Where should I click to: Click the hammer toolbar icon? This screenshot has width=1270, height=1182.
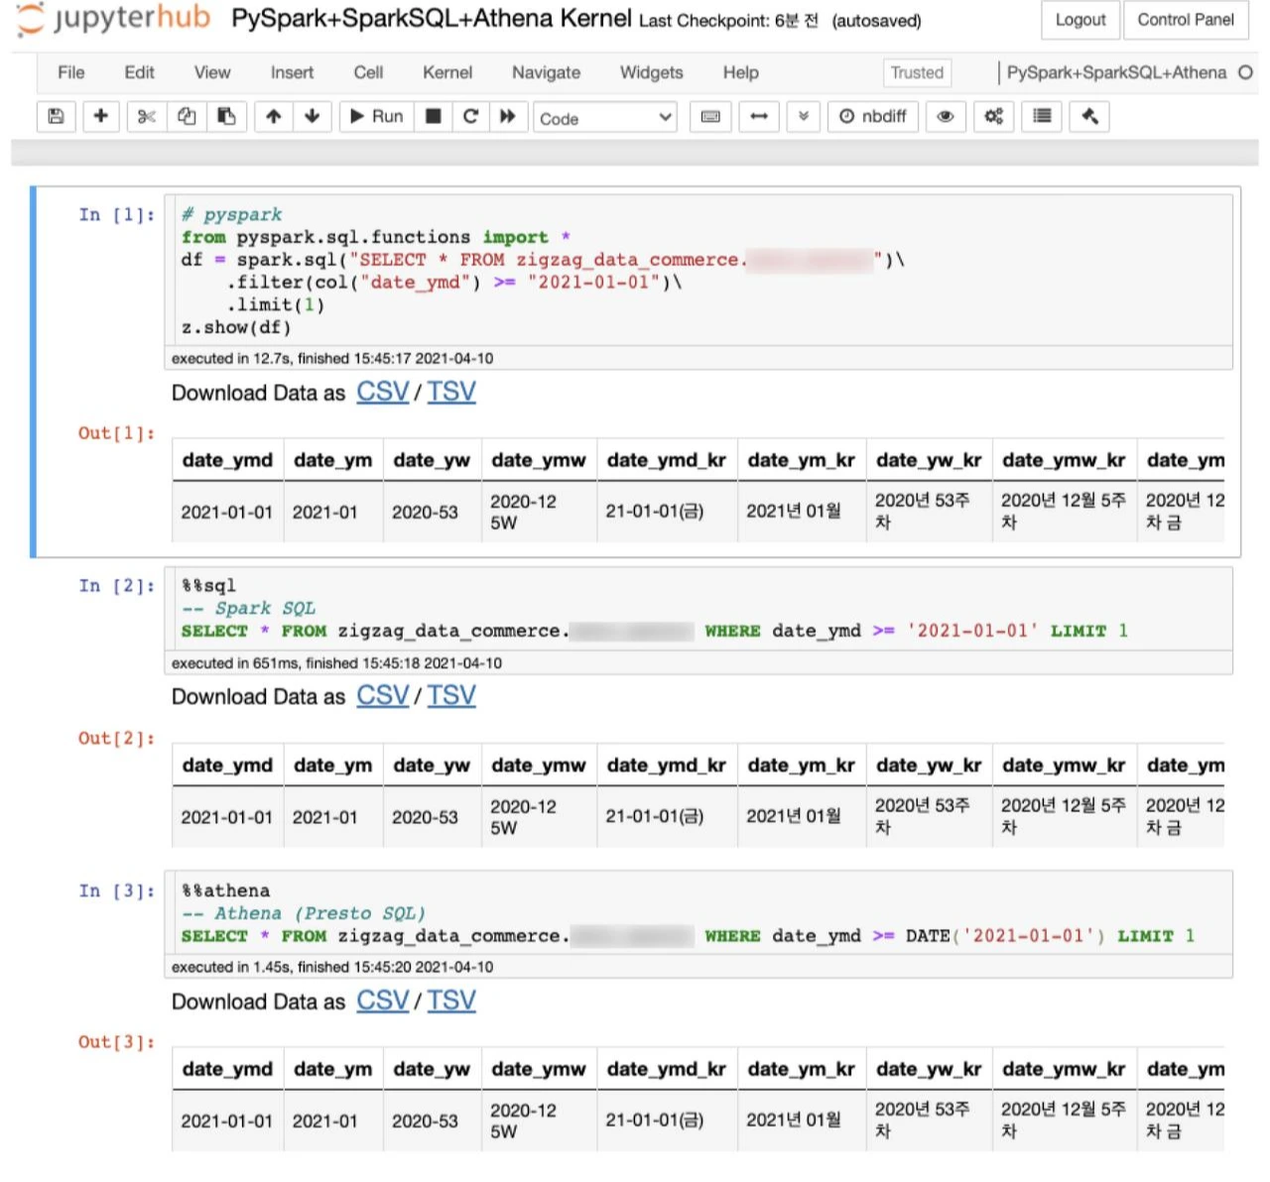[1089, 117]
